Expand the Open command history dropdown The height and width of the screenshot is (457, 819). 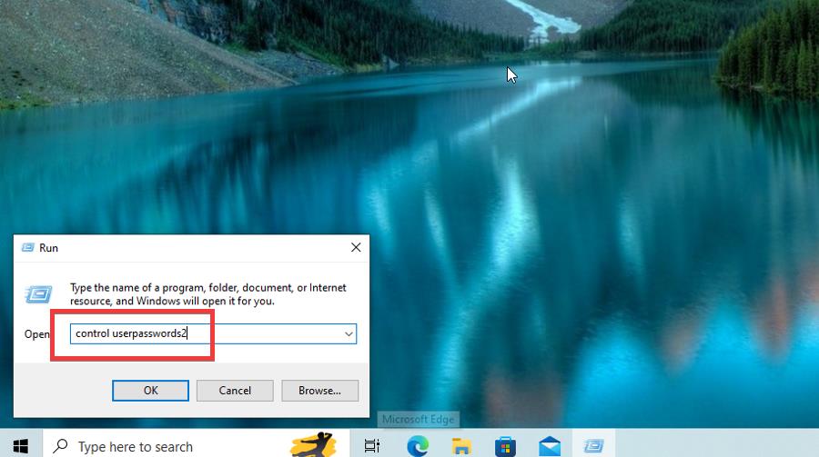(x=349, y=333)
